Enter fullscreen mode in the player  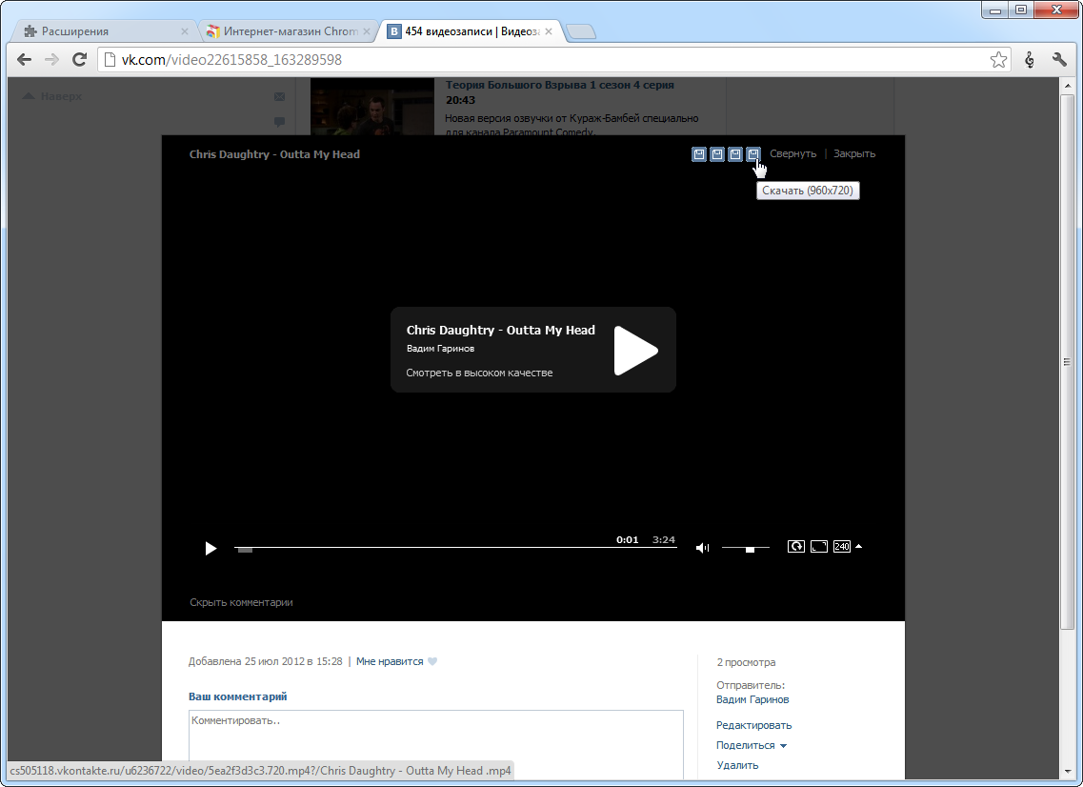click(x=818, y=547)
